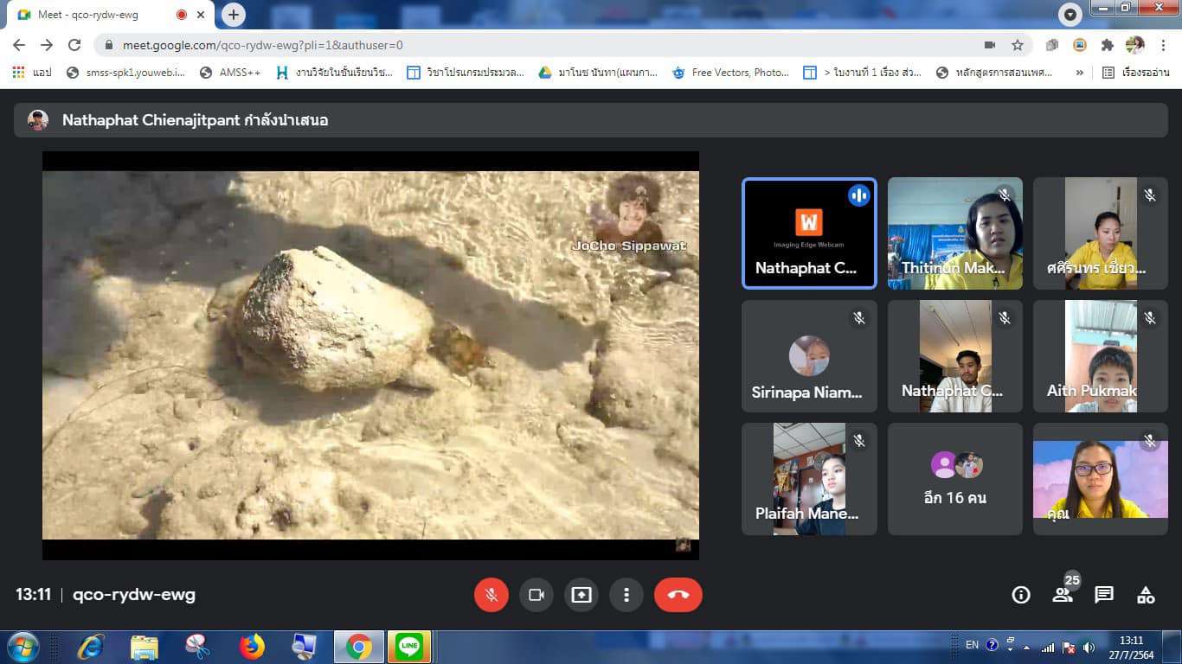Image resolution: width=1182 pixels, height=664 pixels.
Task: Toggle system volume speaker icon in tray
Action: [x=1089, y=647]
